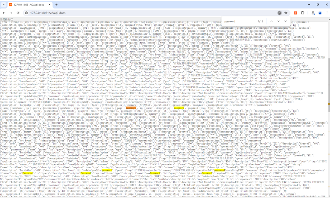The width and height of the screenshot is (330, 198).
Task: Close the find-in-page bar
Action: tap(285, 22)
